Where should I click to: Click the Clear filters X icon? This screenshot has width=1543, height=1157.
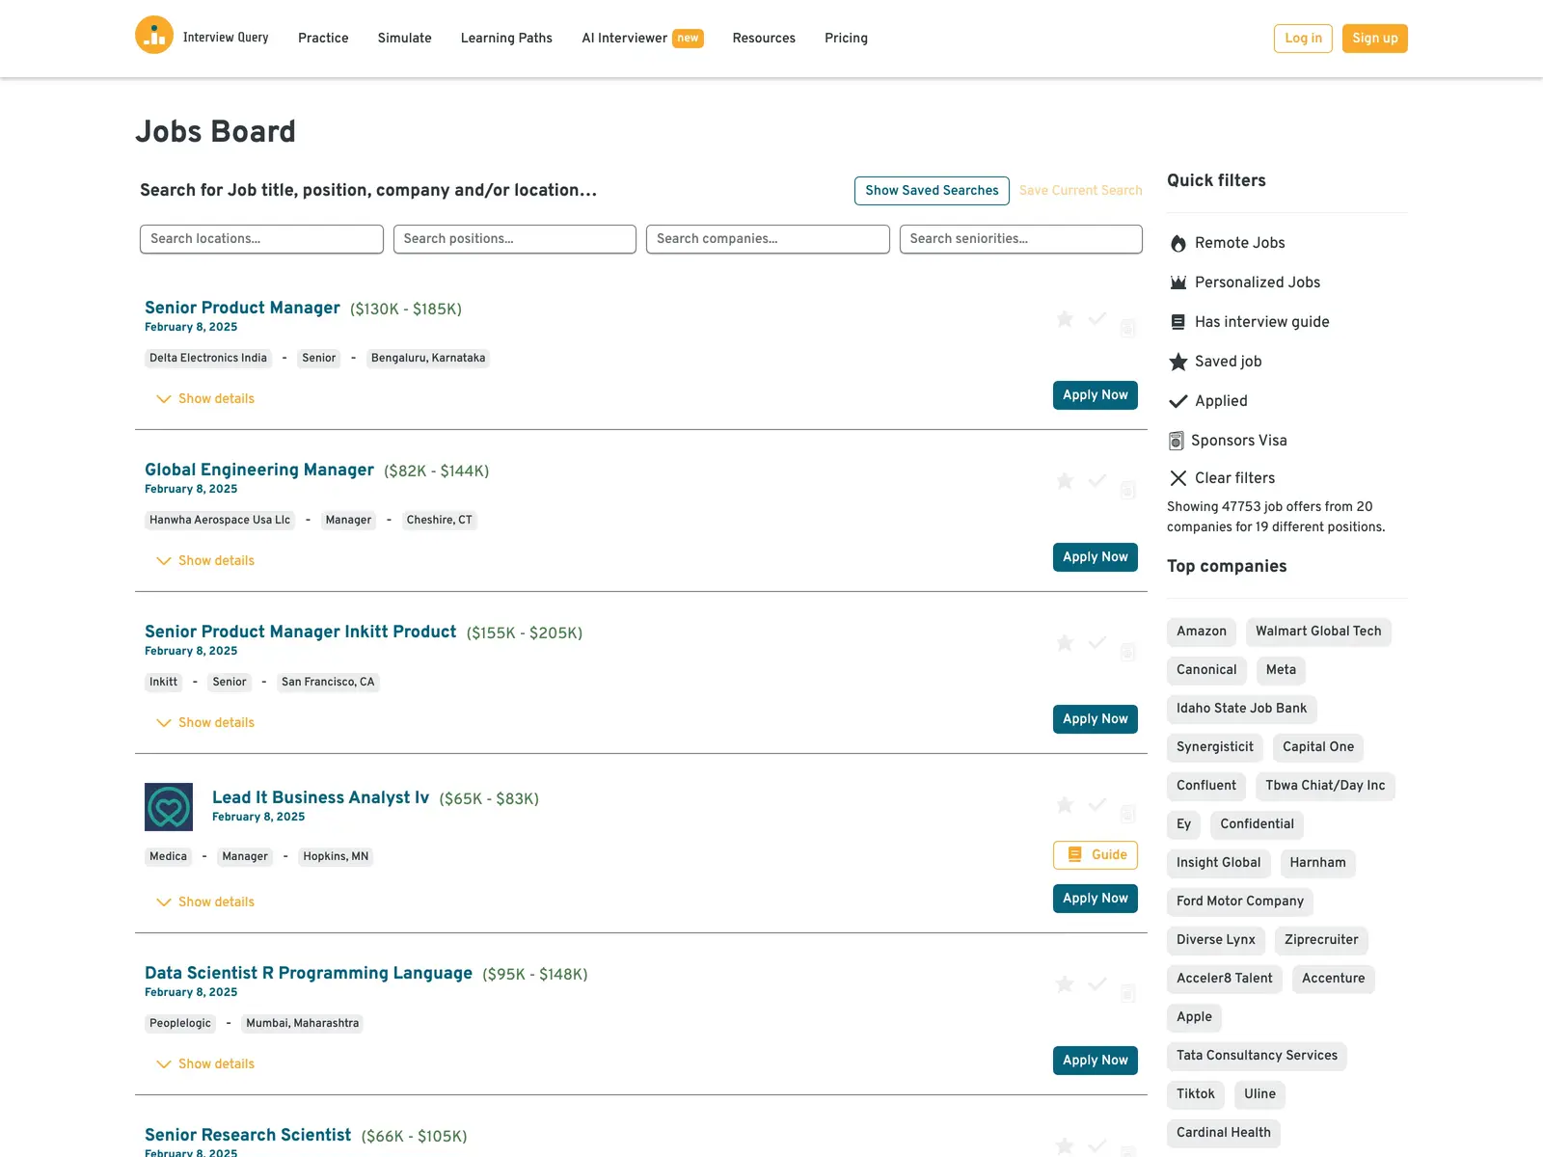point(1178,478)
